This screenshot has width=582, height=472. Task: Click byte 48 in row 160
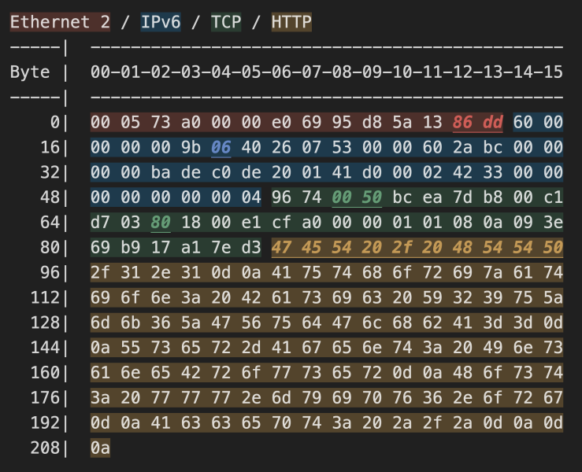click(x=462, y=373)
